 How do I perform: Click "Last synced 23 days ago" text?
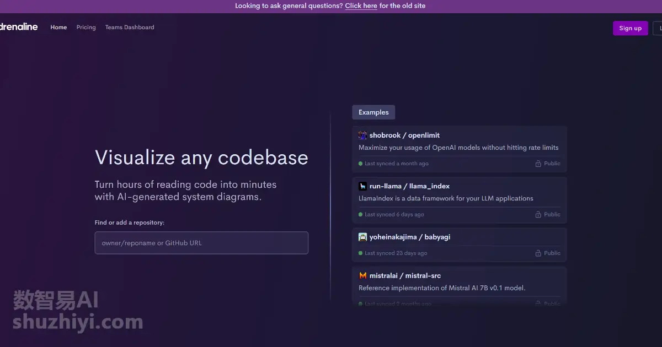[396, 253]
